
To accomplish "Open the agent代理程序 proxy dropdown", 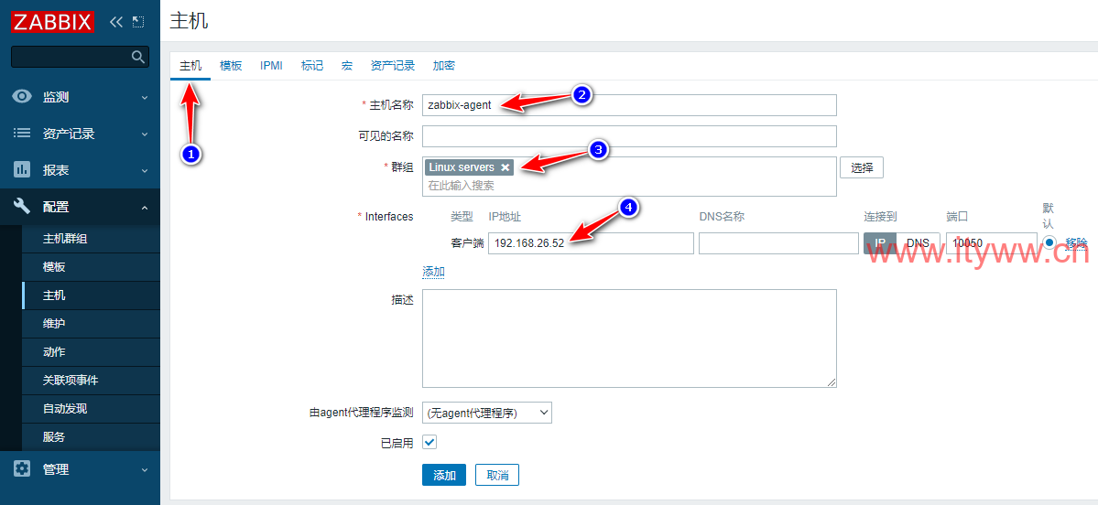I will click(486, 413).
